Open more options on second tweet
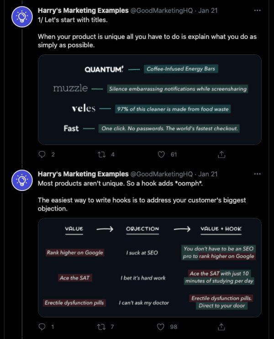Image resolution: width=274 pixels, height=339 pixels. (x=257, y=174)
